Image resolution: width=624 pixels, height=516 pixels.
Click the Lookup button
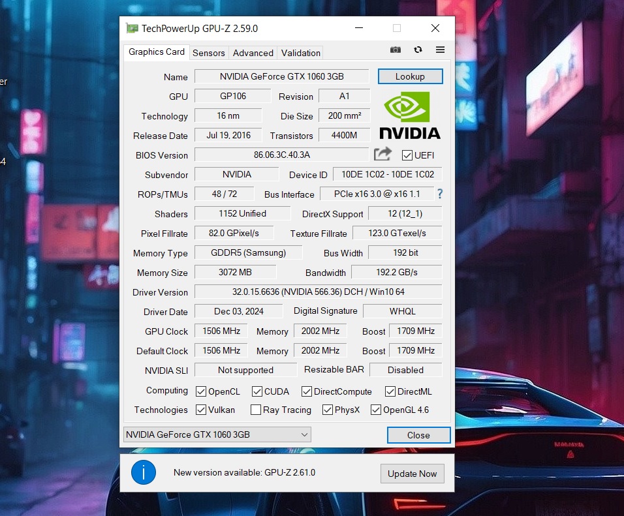[410, 76]
